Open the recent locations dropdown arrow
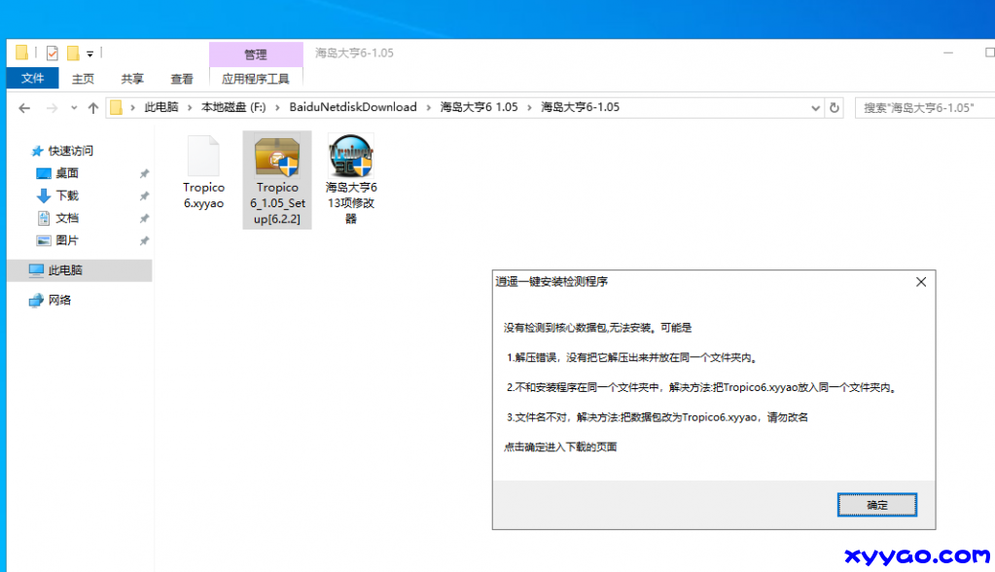The height and width of the screenshot is (572, 995). (x=73, y=108)
